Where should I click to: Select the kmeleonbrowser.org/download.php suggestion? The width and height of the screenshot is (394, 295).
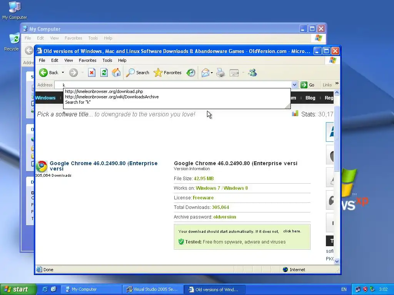click(x=104, y=91)
